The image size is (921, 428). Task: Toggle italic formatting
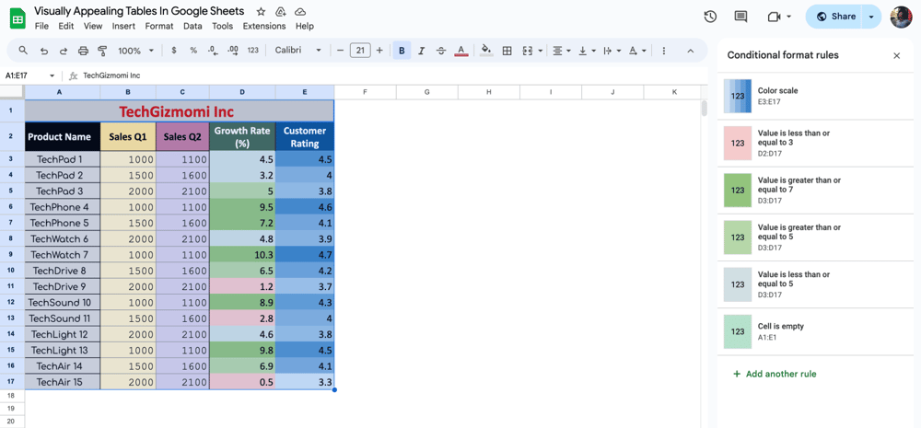421,51
